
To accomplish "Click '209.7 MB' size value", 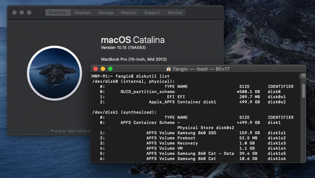I will (250, 97).
